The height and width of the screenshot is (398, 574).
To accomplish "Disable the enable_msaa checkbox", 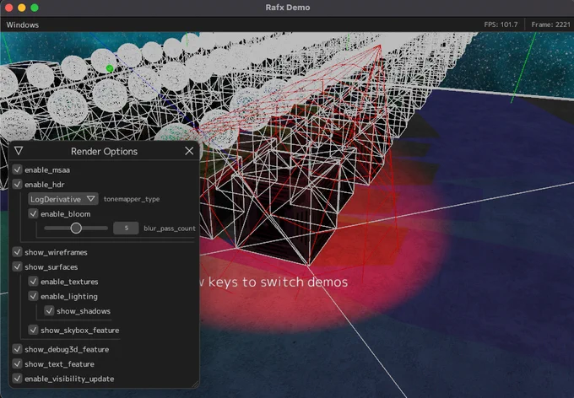I will point(17,169).
